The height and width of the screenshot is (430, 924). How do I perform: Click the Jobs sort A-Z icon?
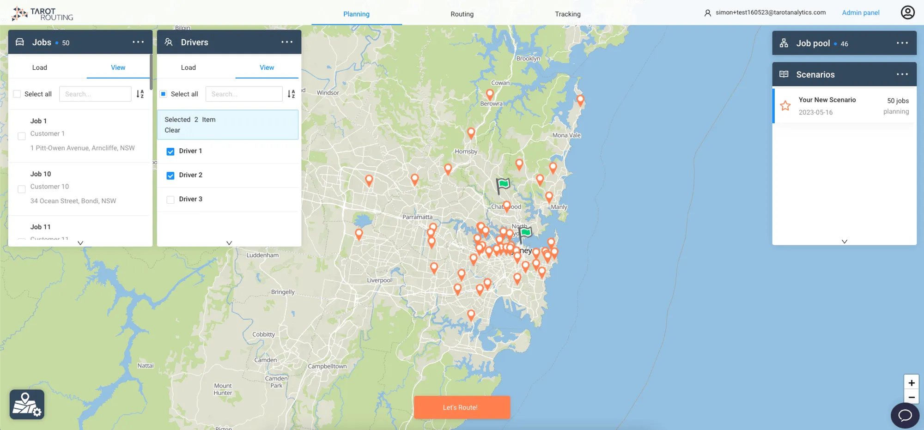point(140,94)
